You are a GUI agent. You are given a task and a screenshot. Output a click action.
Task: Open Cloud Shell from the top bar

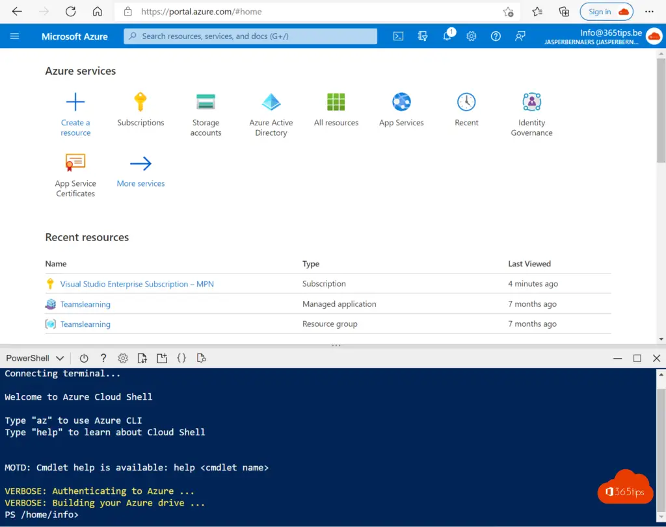pos(398,36)
